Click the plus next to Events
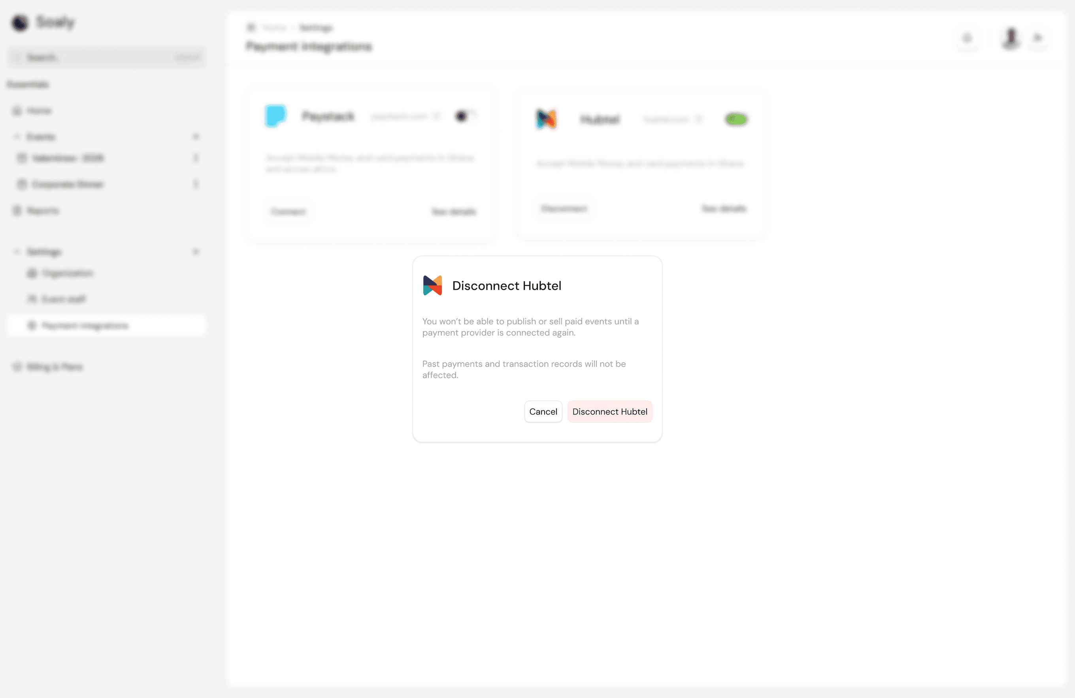1075x698 pixels. click(x=196, y=136)
